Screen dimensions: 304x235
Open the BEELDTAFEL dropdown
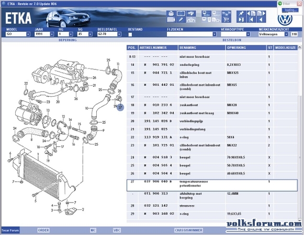tap(119, 34)
